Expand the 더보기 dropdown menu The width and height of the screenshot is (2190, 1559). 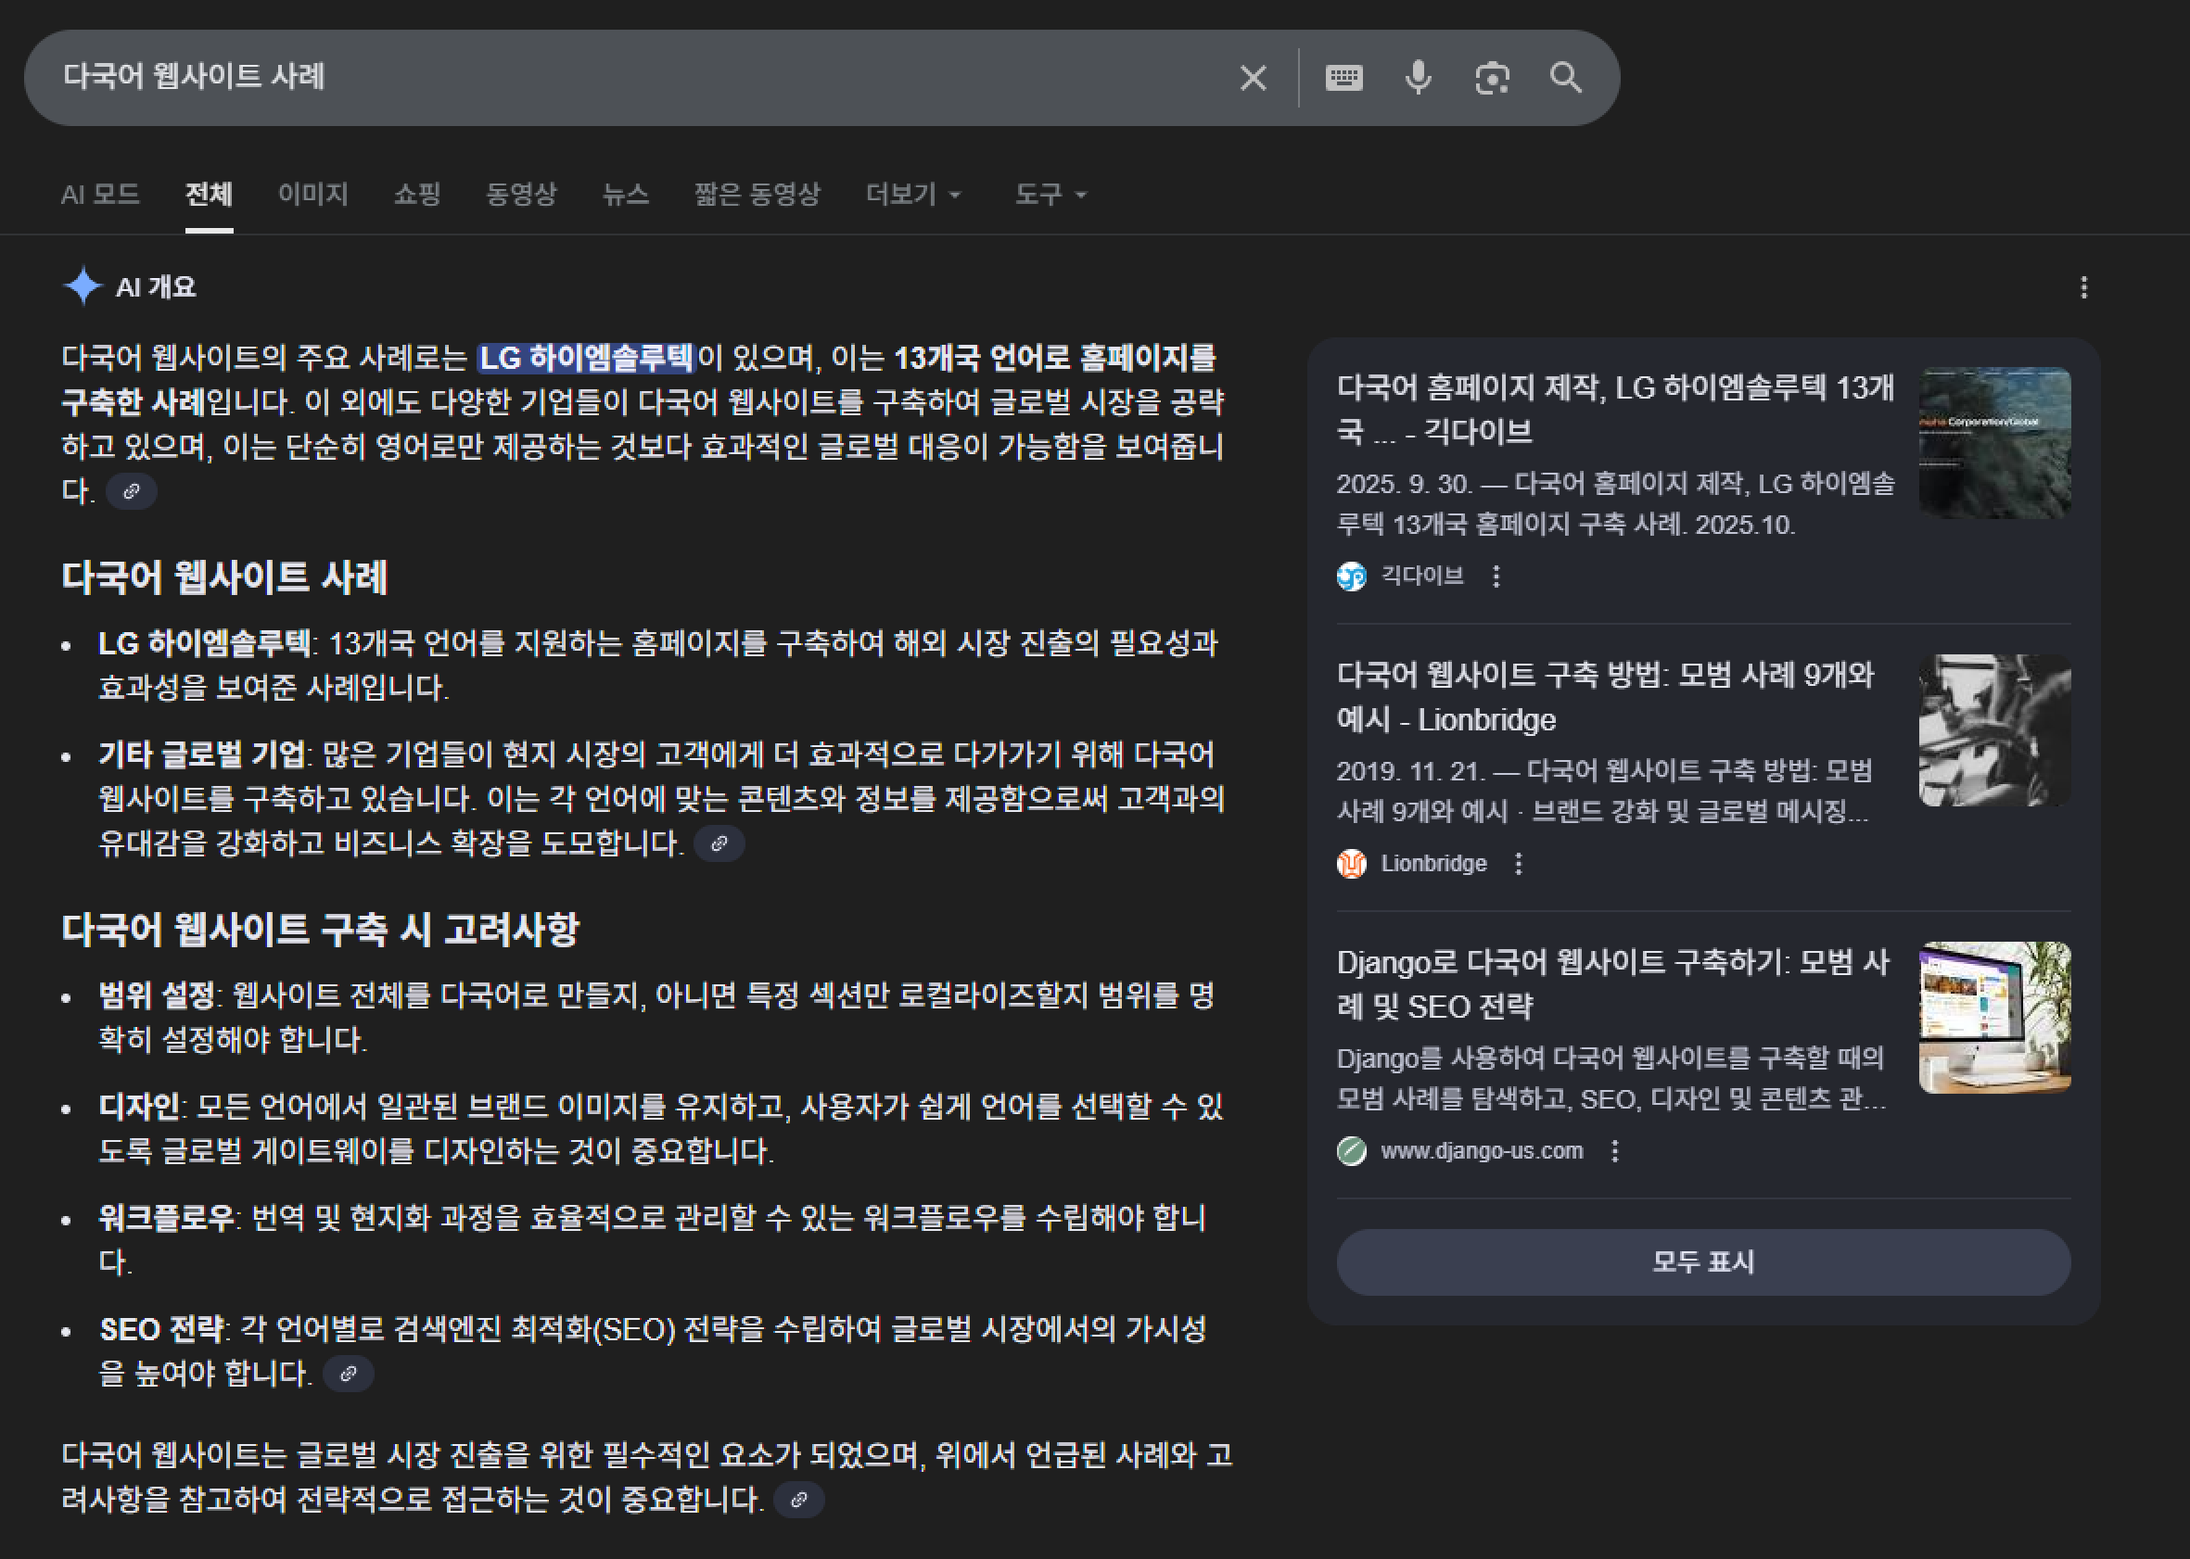(x=913, y=195)
